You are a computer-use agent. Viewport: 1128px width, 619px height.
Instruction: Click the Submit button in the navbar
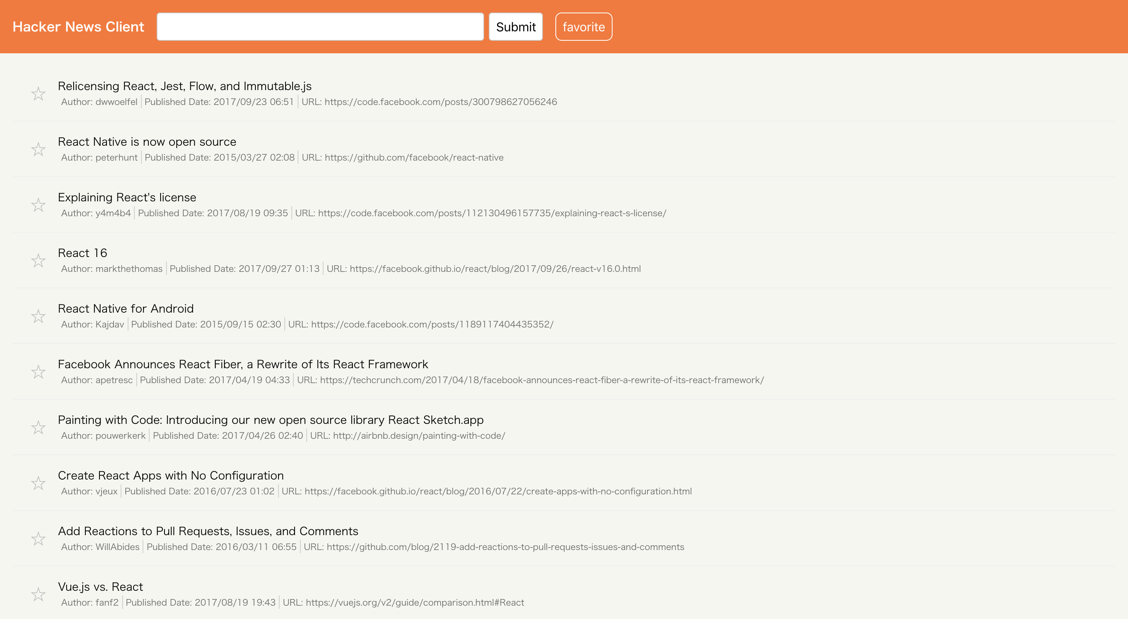click(x=516, y=26)
